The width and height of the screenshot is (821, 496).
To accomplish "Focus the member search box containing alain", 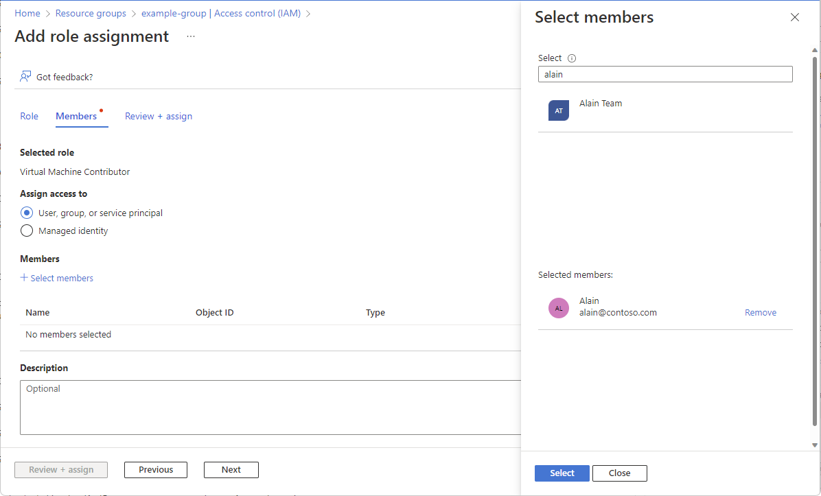I will point(665,74).
